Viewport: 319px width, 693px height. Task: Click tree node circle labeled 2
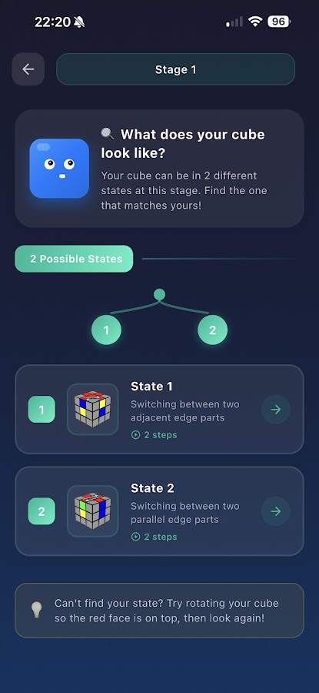(x=213, y=330)
